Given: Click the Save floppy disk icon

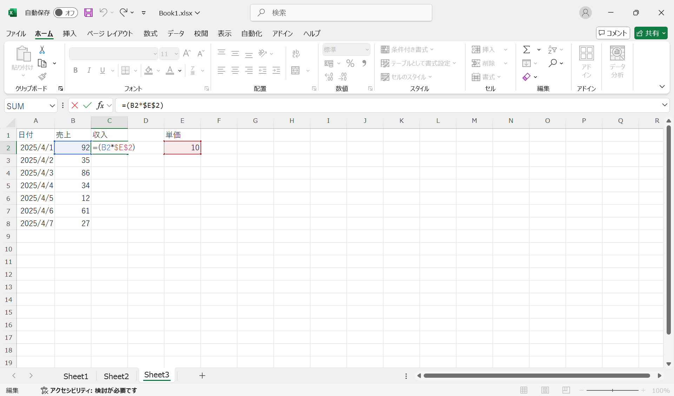Looking at the screenshot, I should tap(88, 13).
